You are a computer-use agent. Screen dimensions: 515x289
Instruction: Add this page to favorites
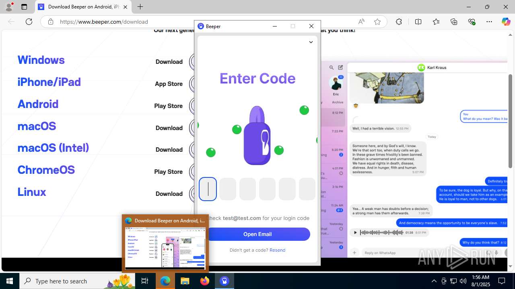point(377,22)
